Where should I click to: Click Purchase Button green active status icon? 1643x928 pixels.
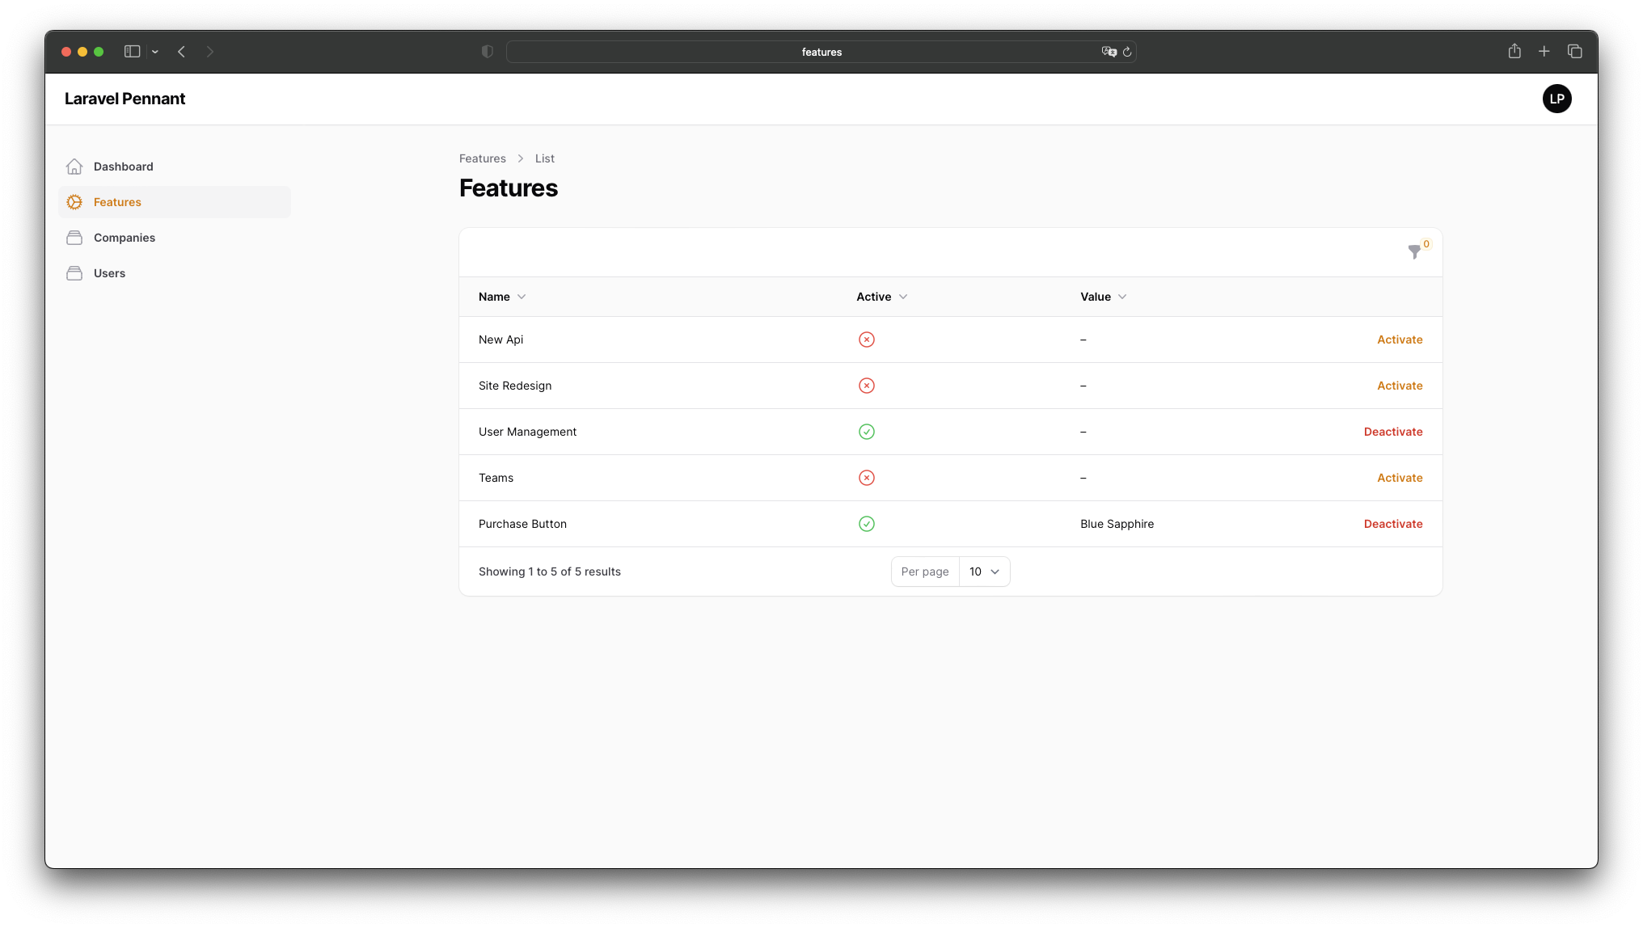coord(867,524)
